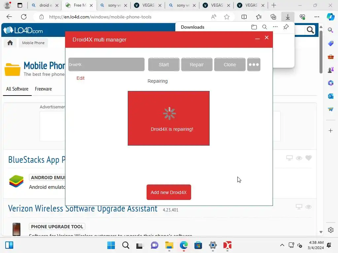Viewport: 338px width, 253px height.
Task: Show hidden system tray icons chevron
Action: [282, 245]
